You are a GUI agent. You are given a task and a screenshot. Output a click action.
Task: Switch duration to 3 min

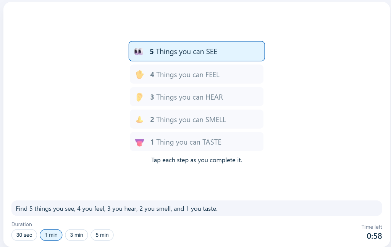tap(76, 235)
